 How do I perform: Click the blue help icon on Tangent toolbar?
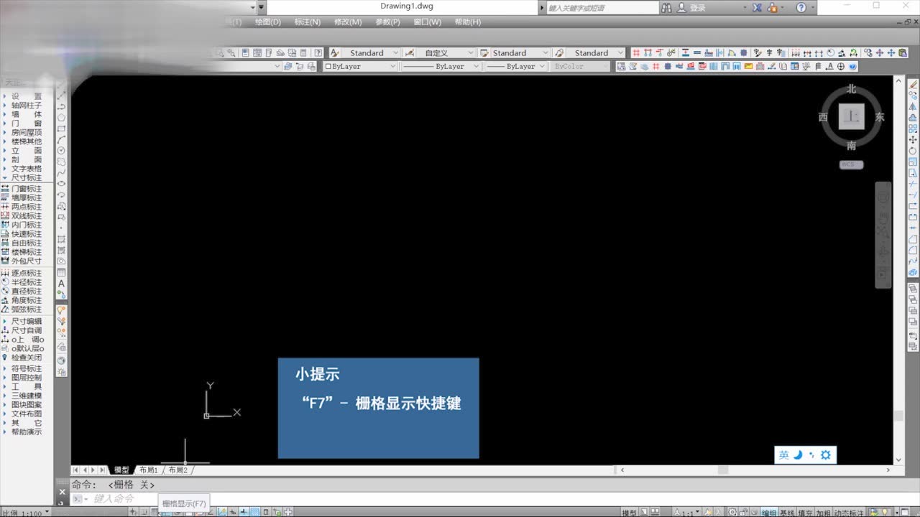coord(852,66)
